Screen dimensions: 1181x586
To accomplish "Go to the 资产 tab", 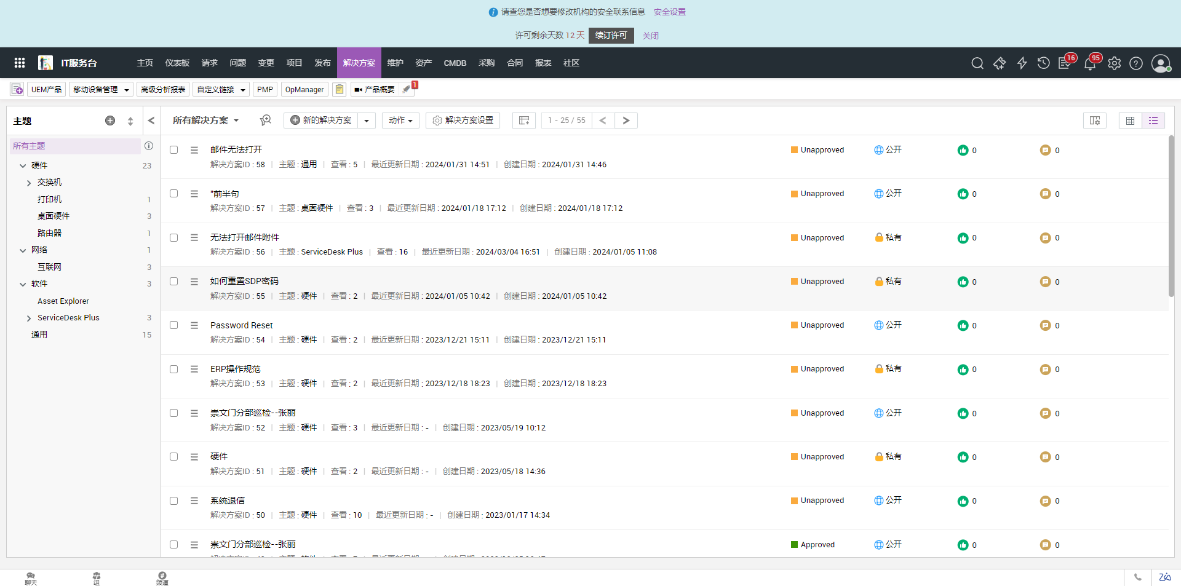I will click(423, 63).
